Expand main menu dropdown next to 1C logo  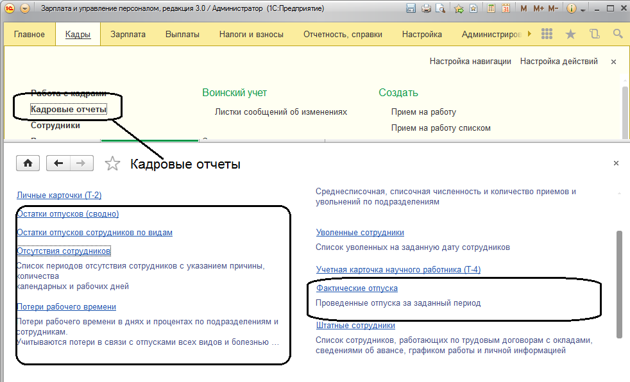[24, 9]
